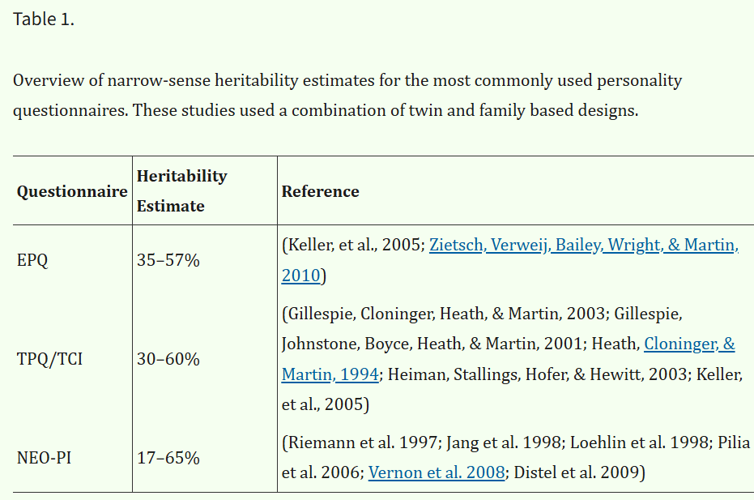The image size is (754, 500).
Task: Open the Vernon et al. 2008 link
Action: 437,472
